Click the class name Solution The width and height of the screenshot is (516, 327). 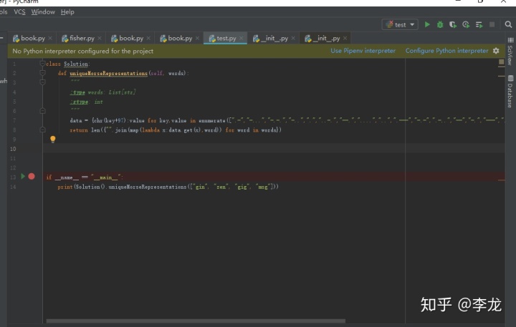pos(76,64)
